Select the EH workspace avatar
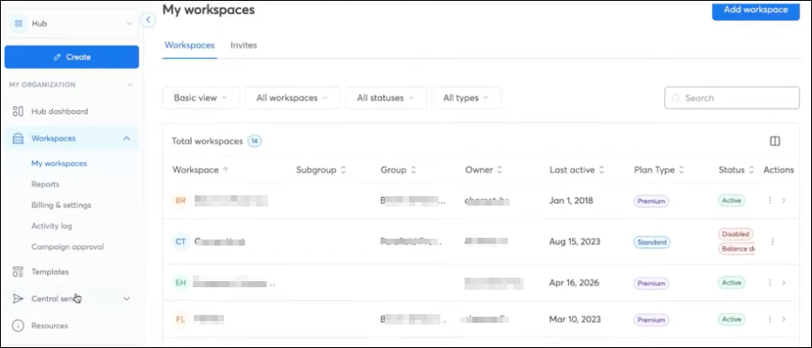 click(181, 283)
